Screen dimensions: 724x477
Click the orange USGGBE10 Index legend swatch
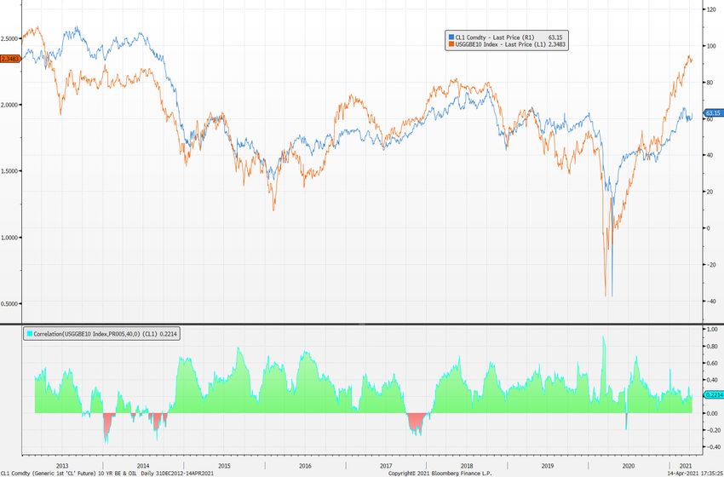(x=451, y=44)
